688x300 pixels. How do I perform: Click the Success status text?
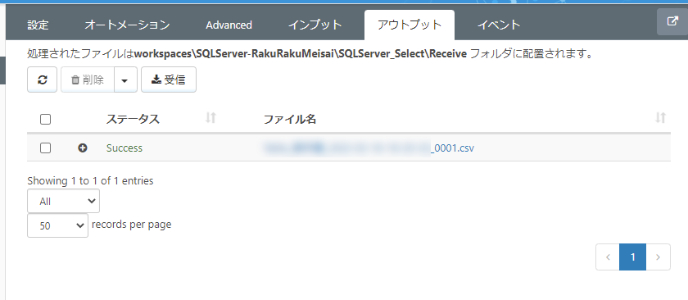point(124,148)
